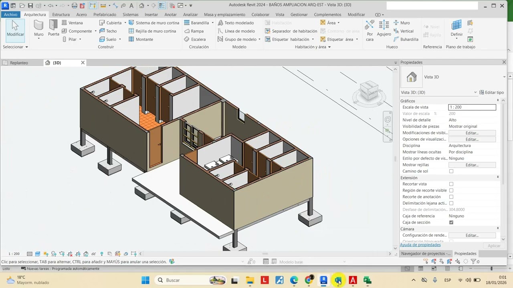513x288 pixels.
Task: Click the Puerta door tool
Action: pyautogui.click(x=53, y=28)
